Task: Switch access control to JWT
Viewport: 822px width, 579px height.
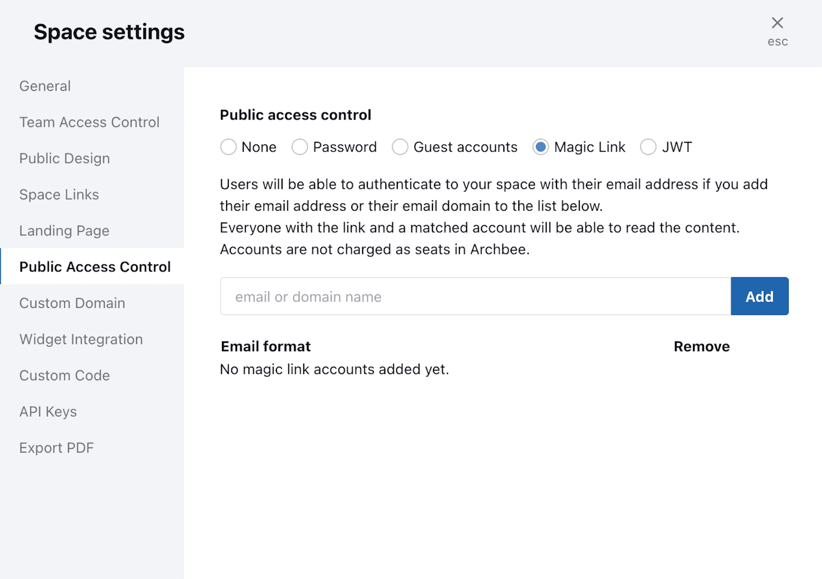Action: (648, 147)
